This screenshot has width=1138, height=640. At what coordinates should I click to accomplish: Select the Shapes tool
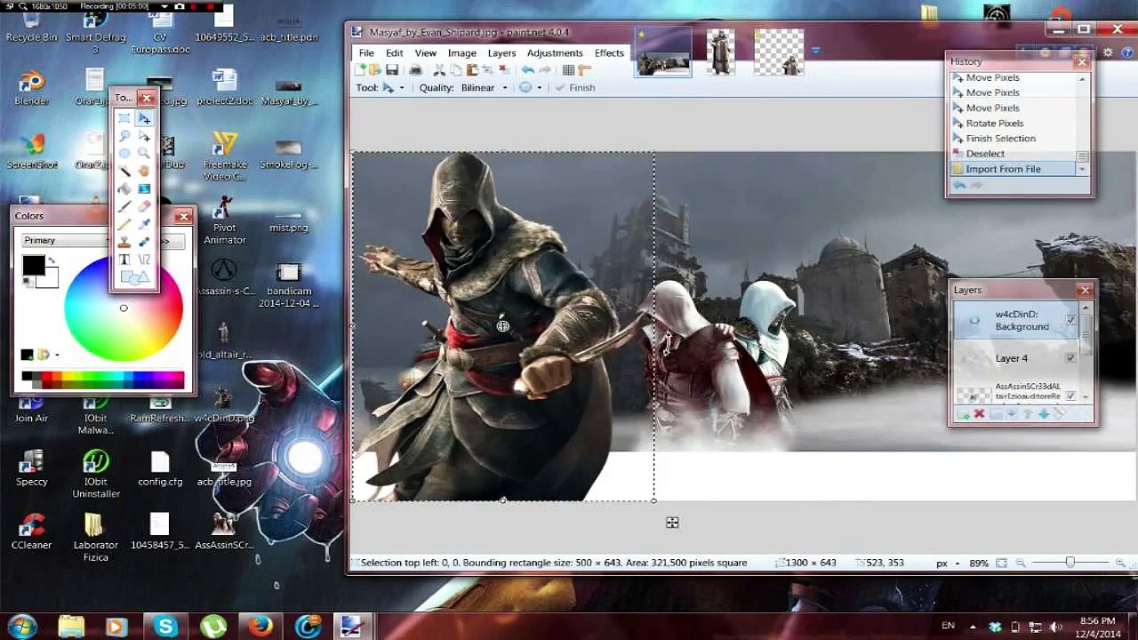pos(134,278)
